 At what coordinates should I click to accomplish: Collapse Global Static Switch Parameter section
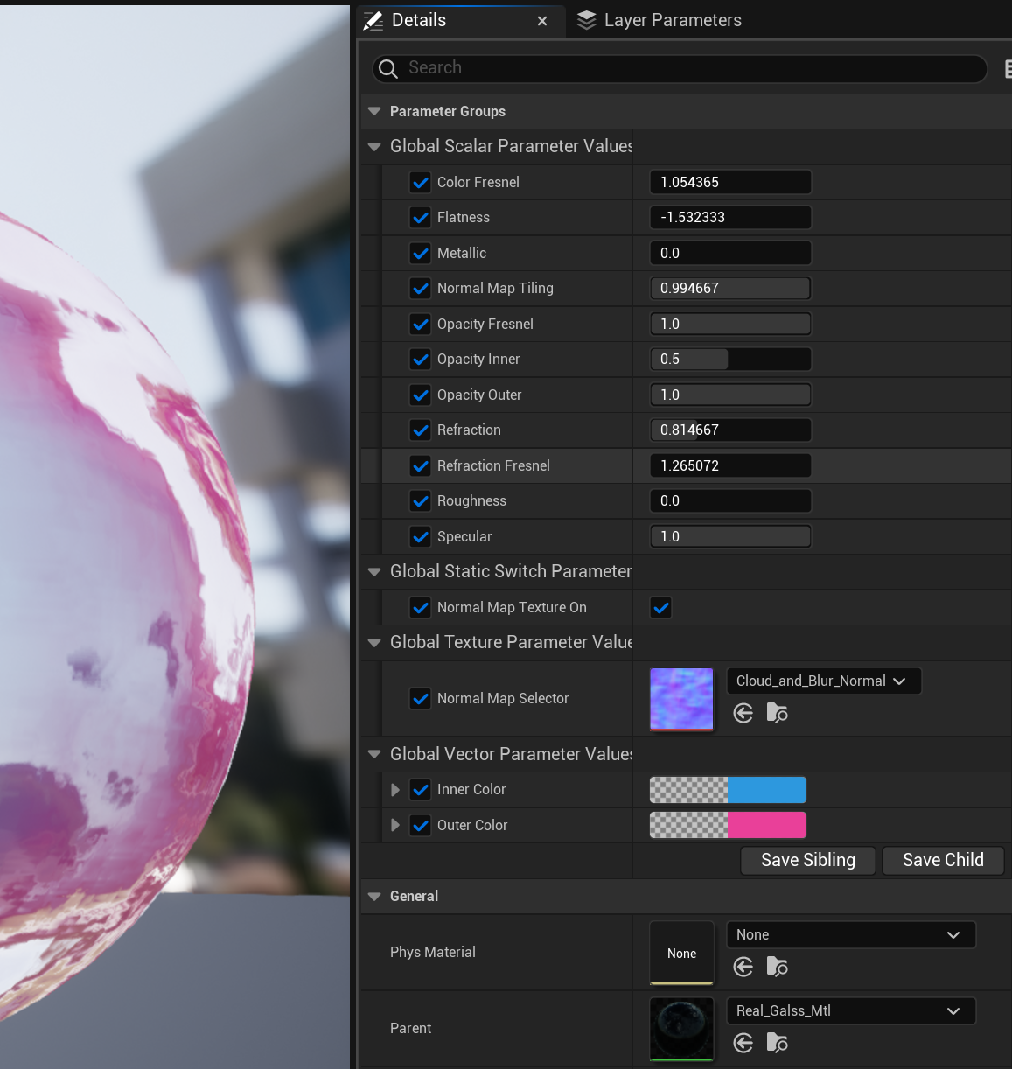point(374,572)
